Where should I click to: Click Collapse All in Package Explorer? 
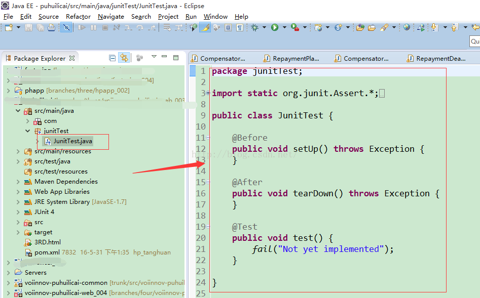click(113, 58)
